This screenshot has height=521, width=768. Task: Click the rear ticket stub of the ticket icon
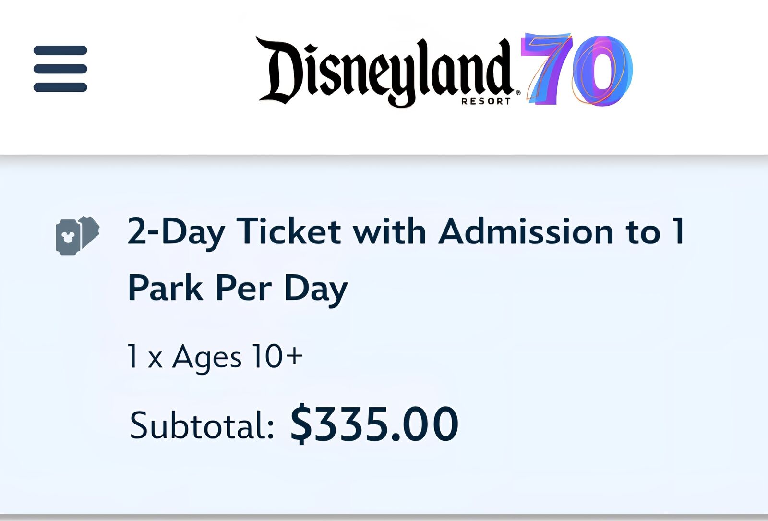tap(91, 230)
